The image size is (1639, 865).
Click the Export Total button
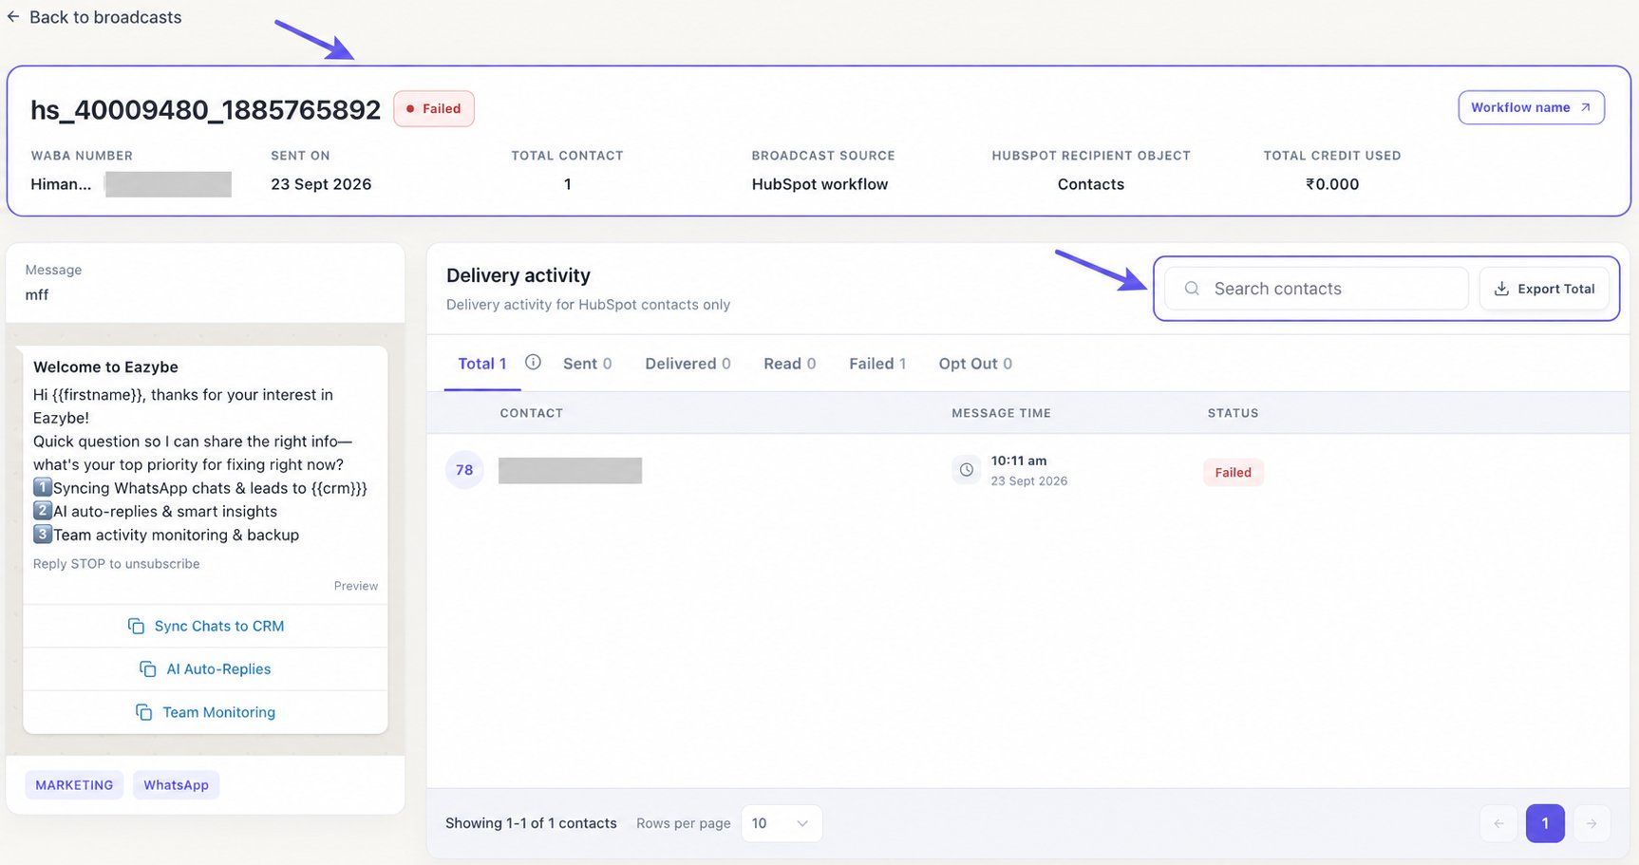pos(1544,289)
